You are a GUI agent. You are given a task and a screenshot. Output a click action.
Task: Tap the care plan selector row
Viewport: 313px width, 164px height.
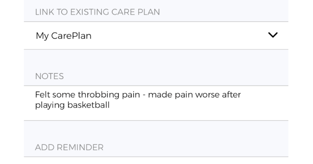[x=156, y=36]
